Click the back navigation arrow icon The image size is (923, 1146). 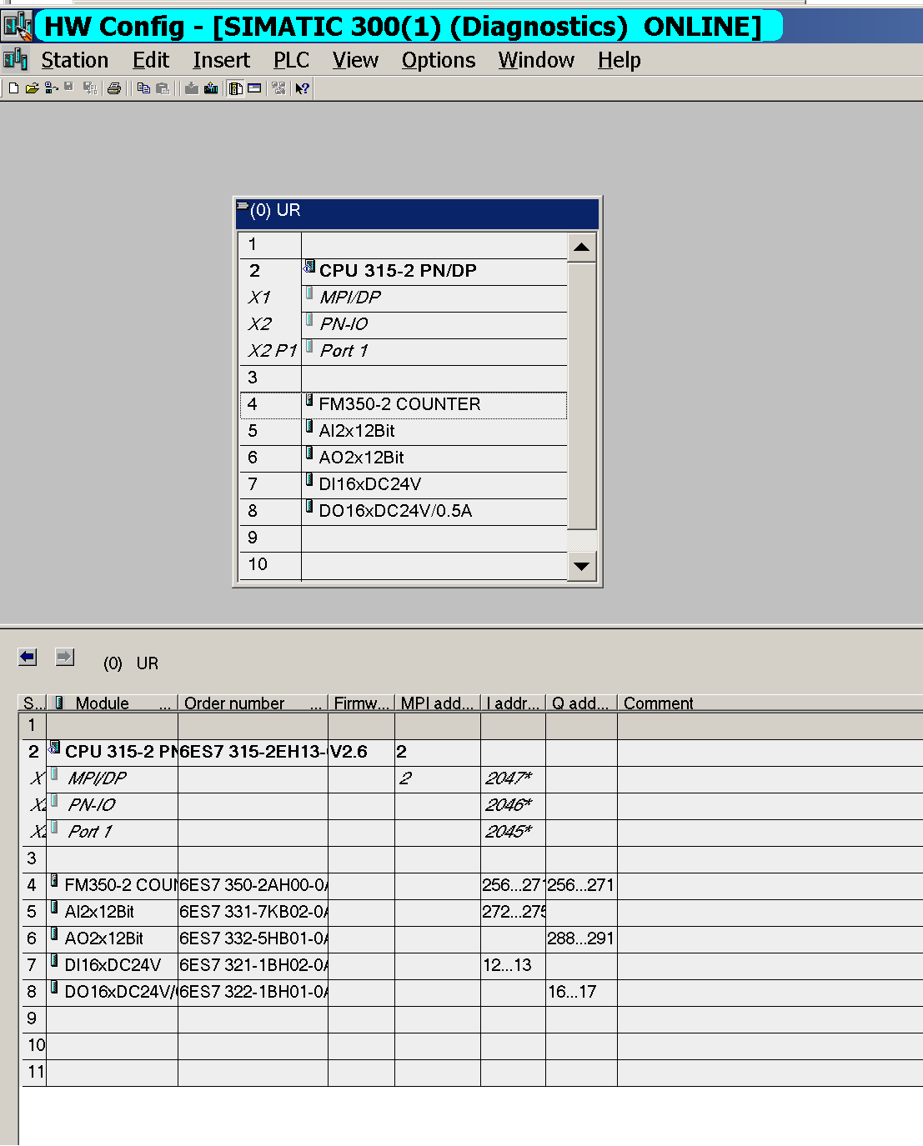pos(28,658)
